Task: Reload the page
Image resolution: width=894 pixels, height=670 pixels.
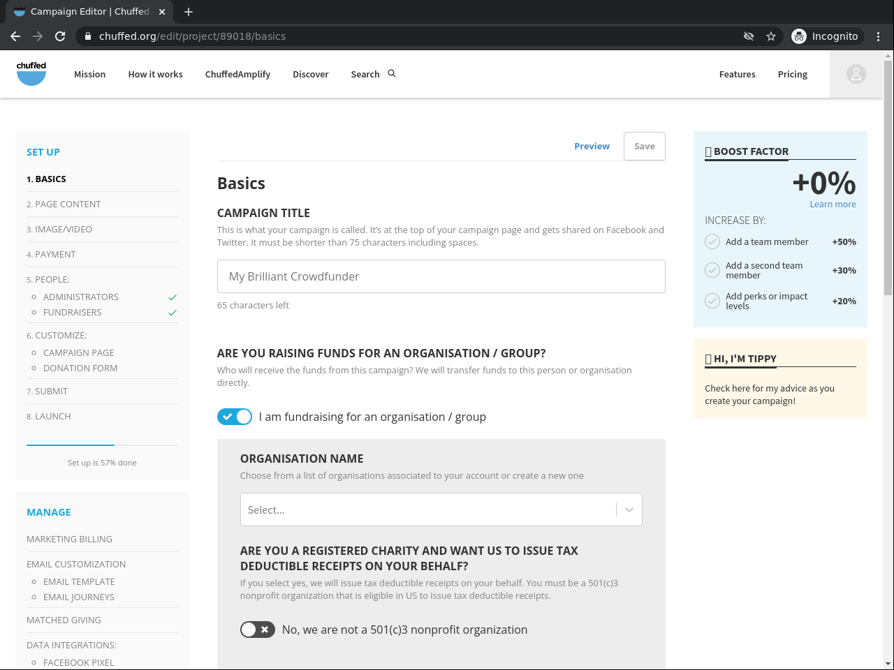Action: point(60,36)
